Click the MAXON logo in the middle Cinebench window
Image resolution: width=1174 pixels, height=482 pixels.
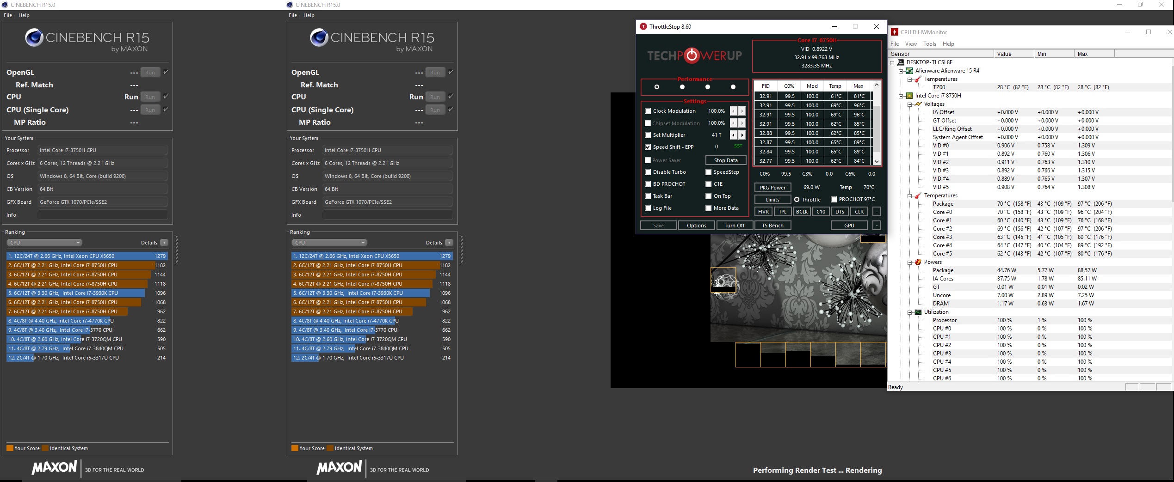click(x=339, y=468)
